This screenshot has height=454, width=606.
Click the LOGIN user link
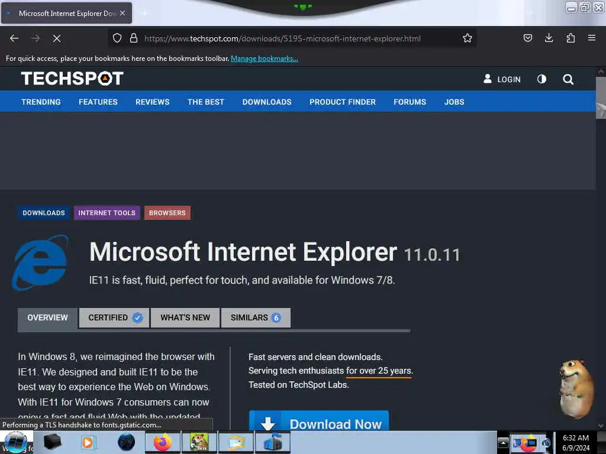tap(502, 79)
